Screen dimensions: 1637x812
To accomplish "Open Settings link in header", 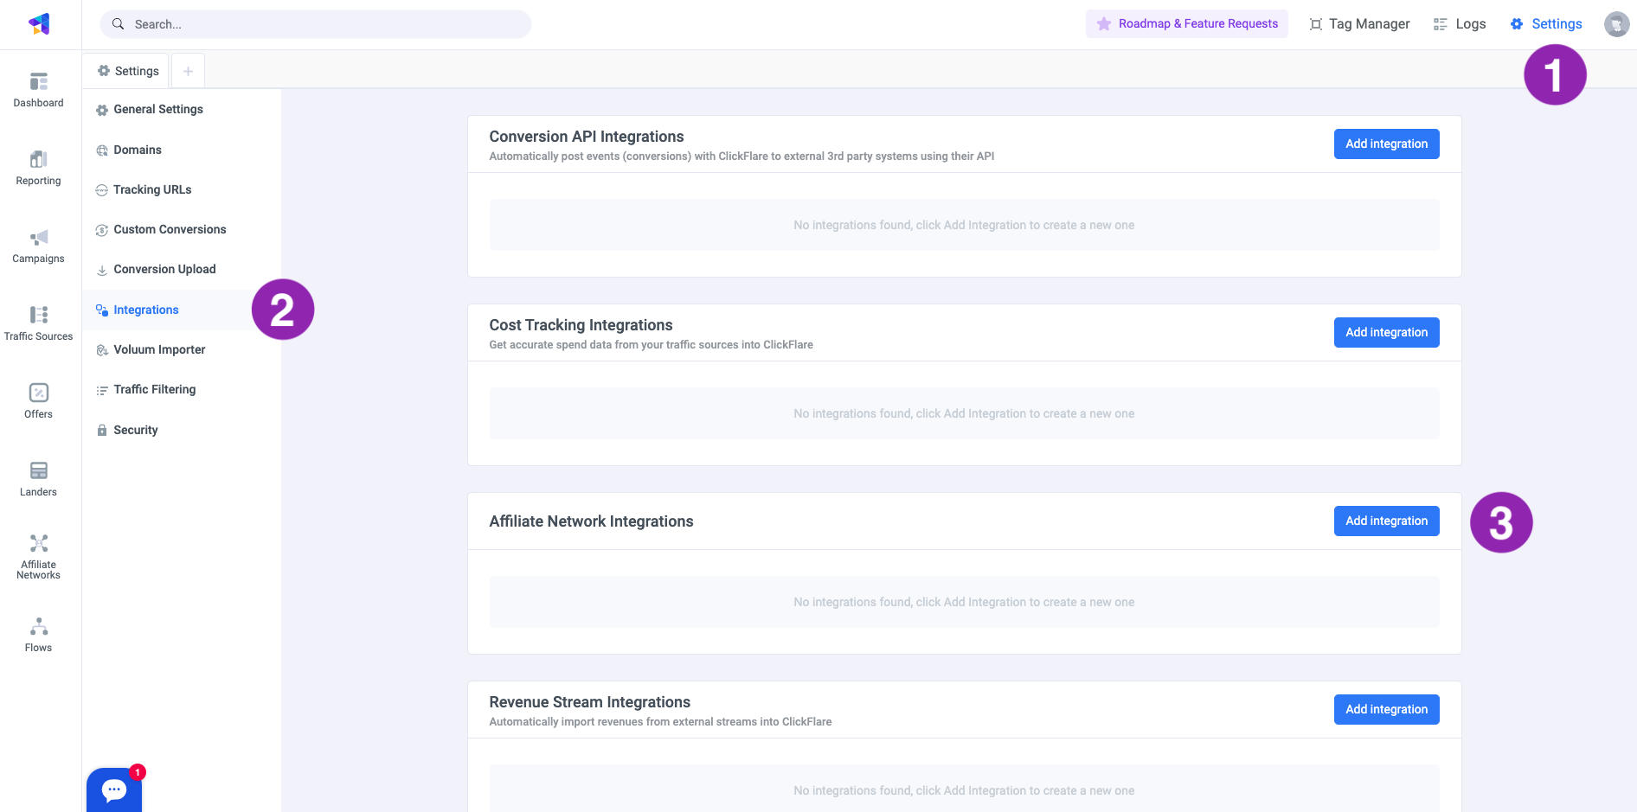I will point(1546,24).
